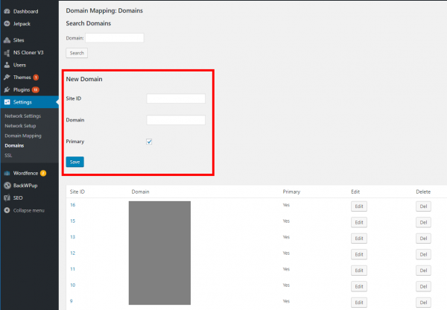The image size is (447, 310).
Task: Collapse the admin sidebar menu
Action: coord(29,210)
